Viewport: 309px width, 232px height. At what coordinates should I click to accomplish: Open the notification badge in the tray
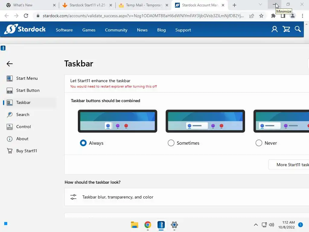300,225
